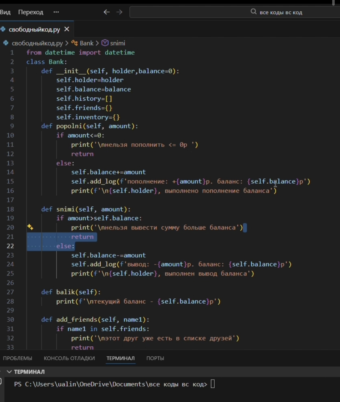
Task: Open the Вид menu
Action: point(5,12)
